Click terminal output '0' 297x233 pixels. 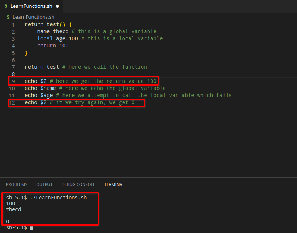pos(7,221)
